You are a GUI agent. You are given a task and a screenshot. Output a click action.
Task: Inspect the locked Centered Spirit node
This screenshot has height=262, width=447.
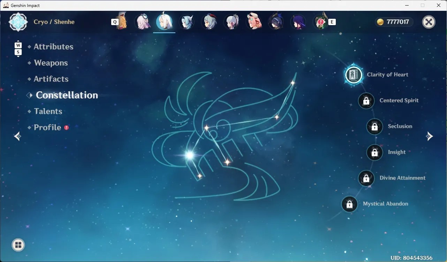366,101
